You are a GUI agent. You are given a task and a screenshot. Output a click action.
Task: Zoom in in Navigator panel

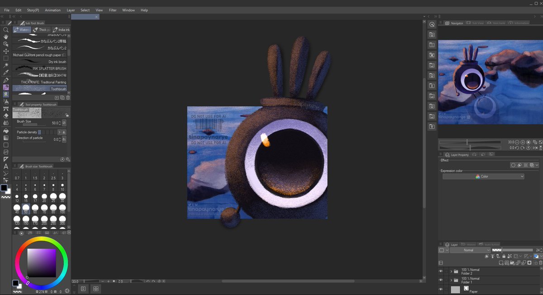point(523,142)
